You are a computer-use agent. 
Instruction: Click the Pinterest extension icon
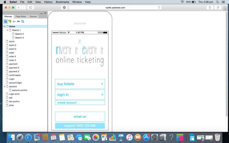(64, 7)
